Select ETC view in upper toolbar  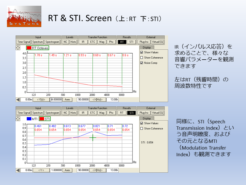93,42
